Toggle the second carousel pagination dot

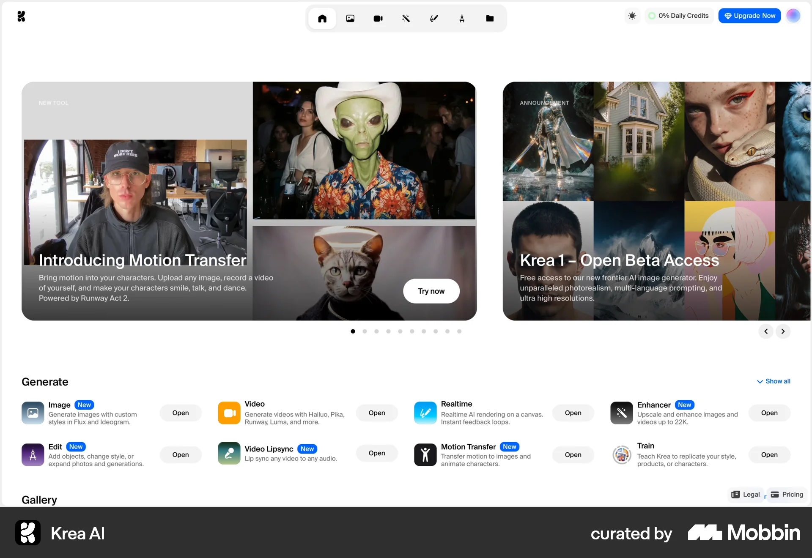[x=365, y=331]
